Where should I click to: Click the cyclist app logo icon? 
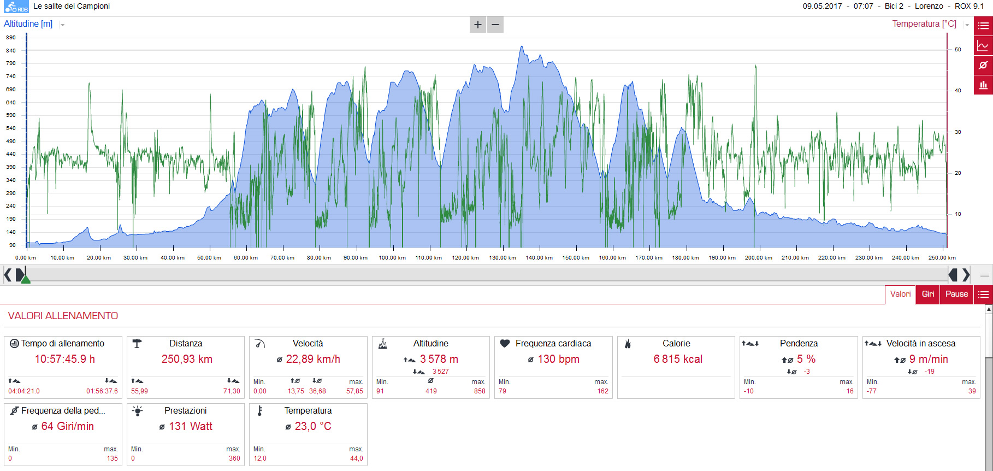(x=16, y=7)
